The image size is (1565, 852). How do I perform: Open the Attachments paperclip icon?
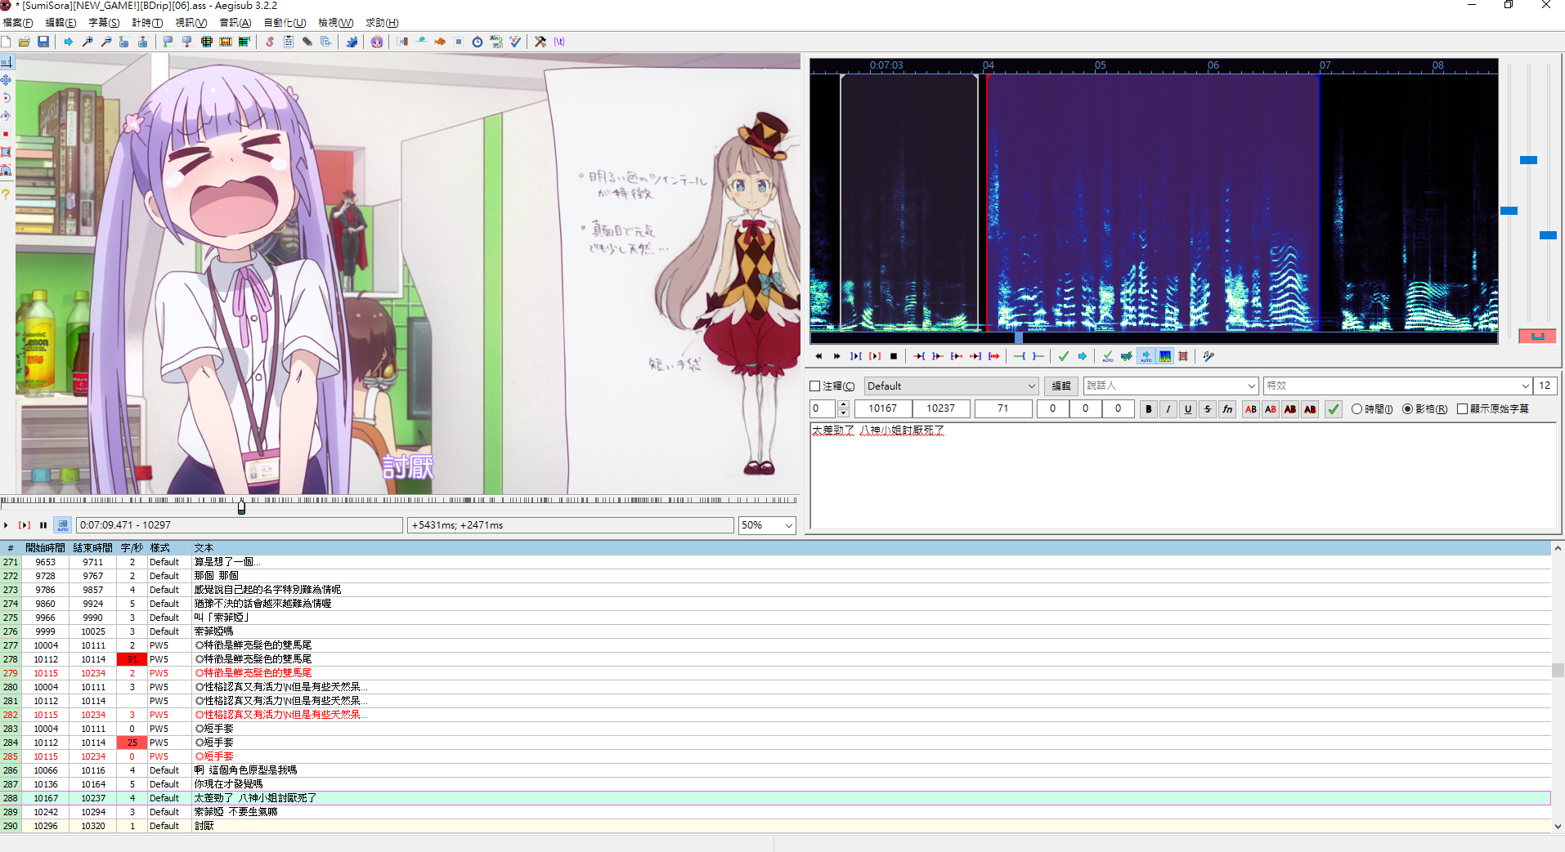(307, 42)
